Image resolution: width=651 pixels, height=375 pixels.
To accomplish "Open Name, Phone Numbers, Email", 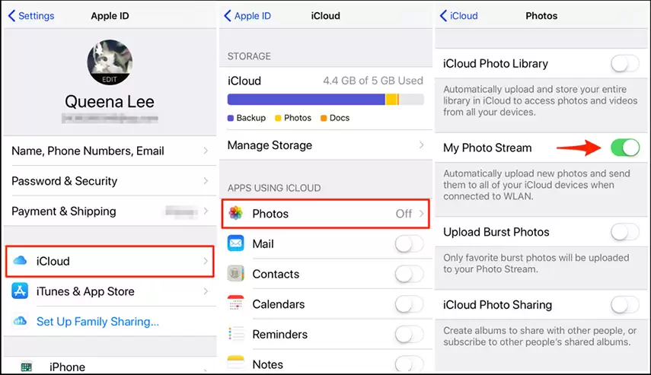I will click(x=110, y=151).
